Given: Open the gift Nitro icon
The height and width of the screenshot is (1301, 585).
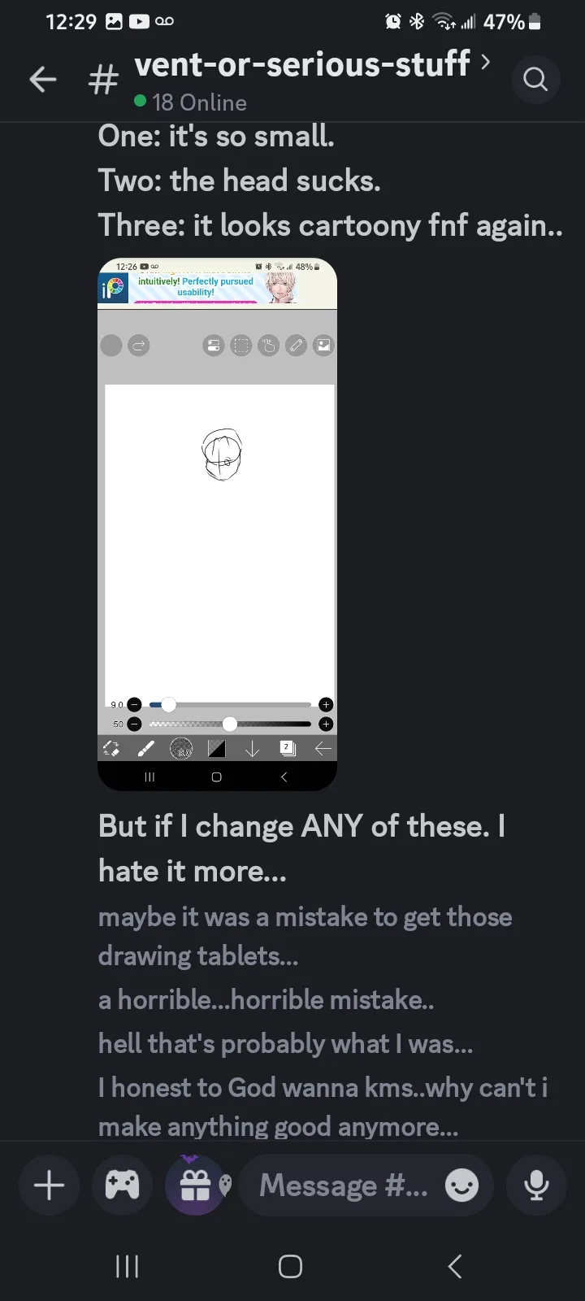Looking at the screenshot, I should tap(195, 1185).
